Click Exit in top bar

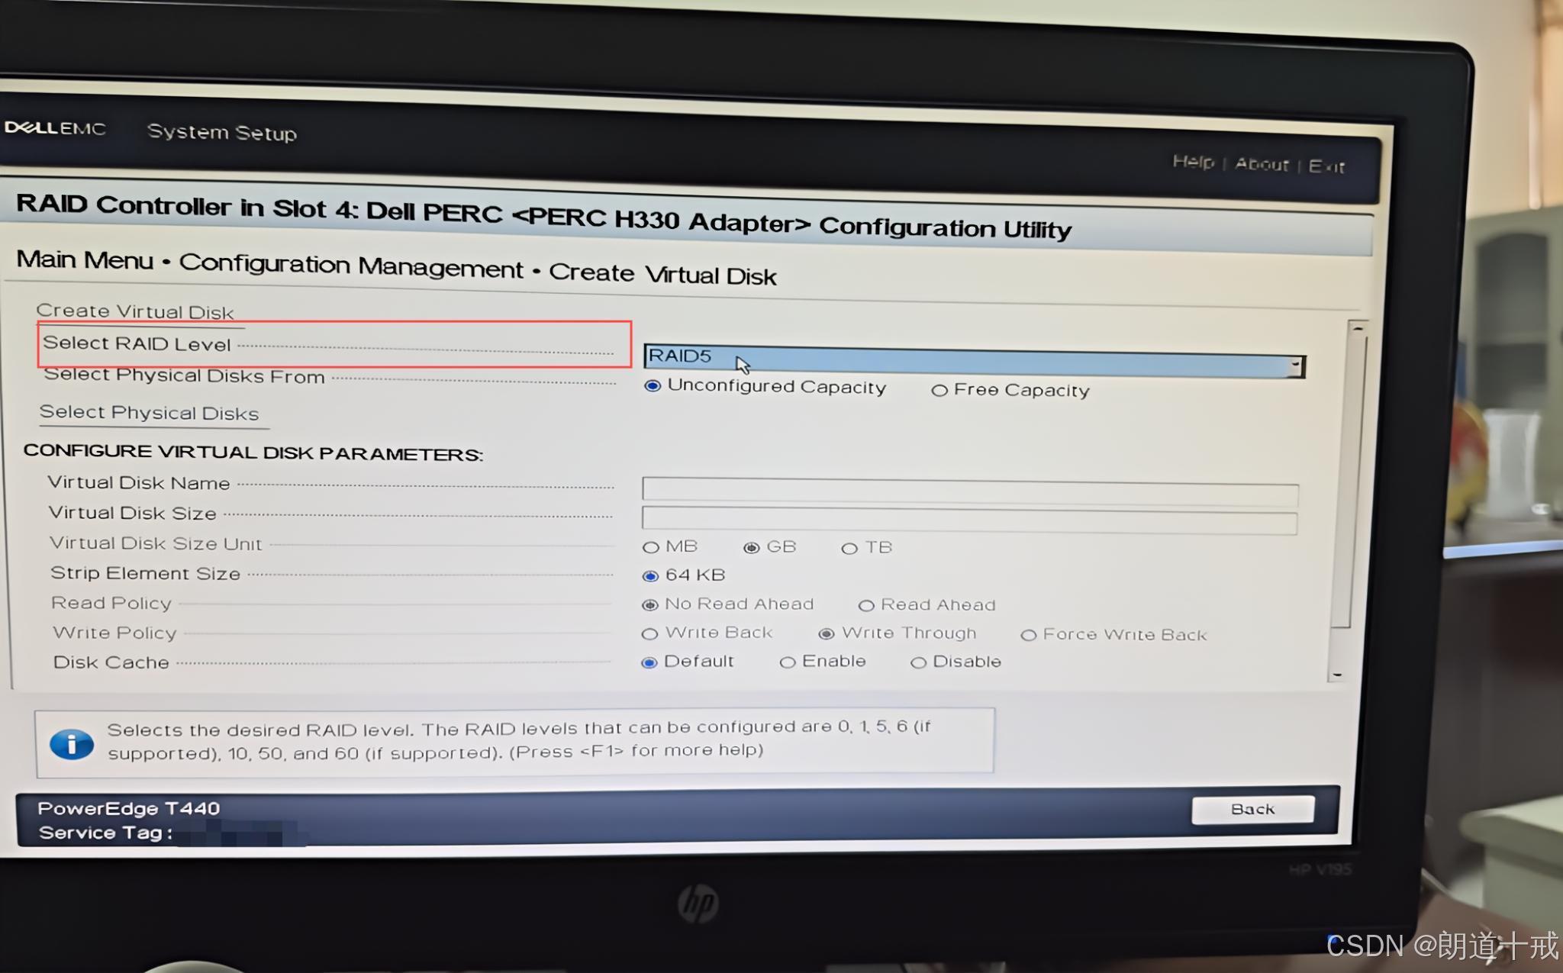[x=1326, y=166]
